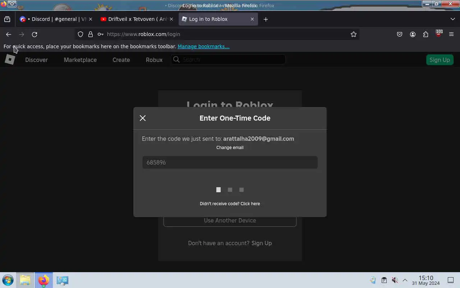
Task: Open the file manager taskbar icon
Action: click(25, 280)
